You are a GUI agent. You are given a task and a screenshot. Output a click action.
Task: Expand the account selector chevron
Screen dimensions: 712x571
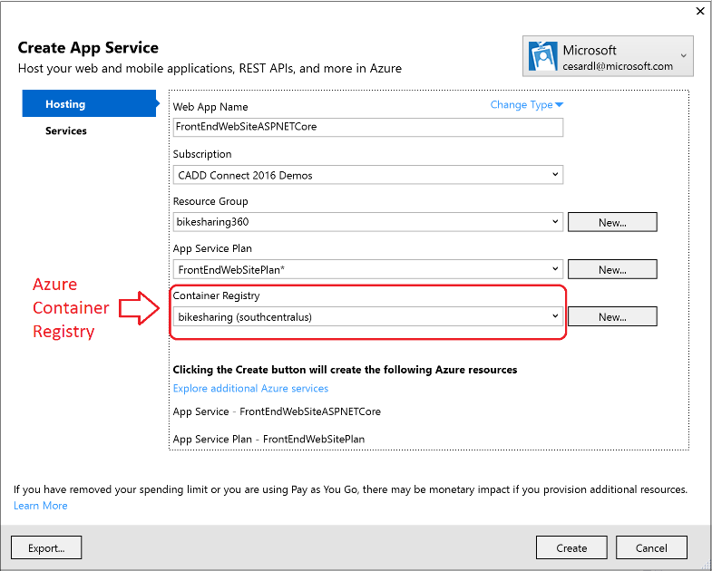[682, 57]
